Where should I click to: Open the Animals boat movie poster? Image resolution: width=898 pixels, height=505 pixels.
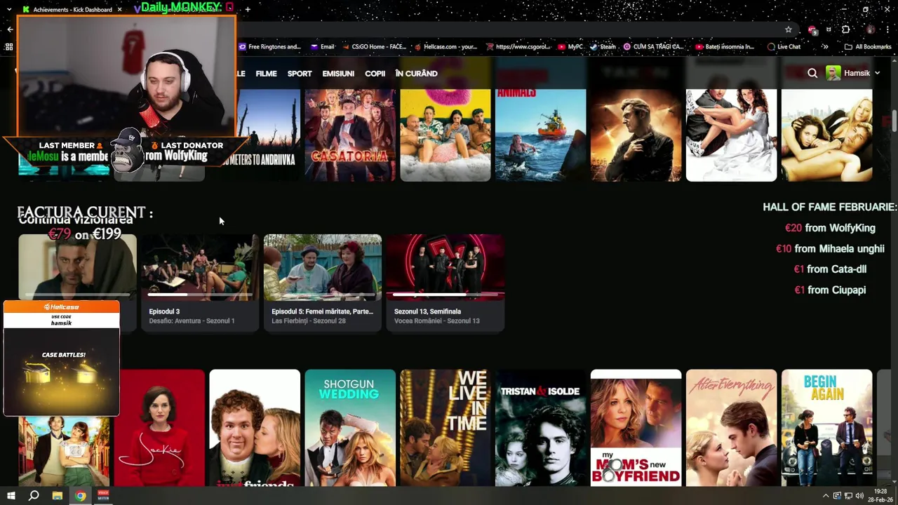click(x=540, y=135)
